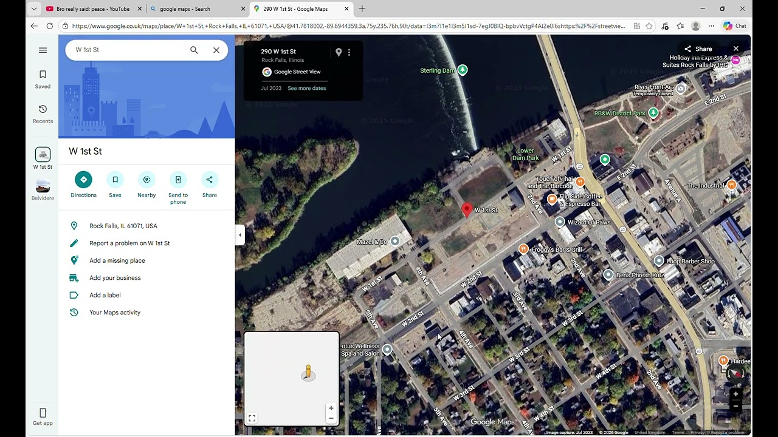Viewport: 778px width, 437px height.
Task: Click the search magnifier icon
Action: (194, 50)
